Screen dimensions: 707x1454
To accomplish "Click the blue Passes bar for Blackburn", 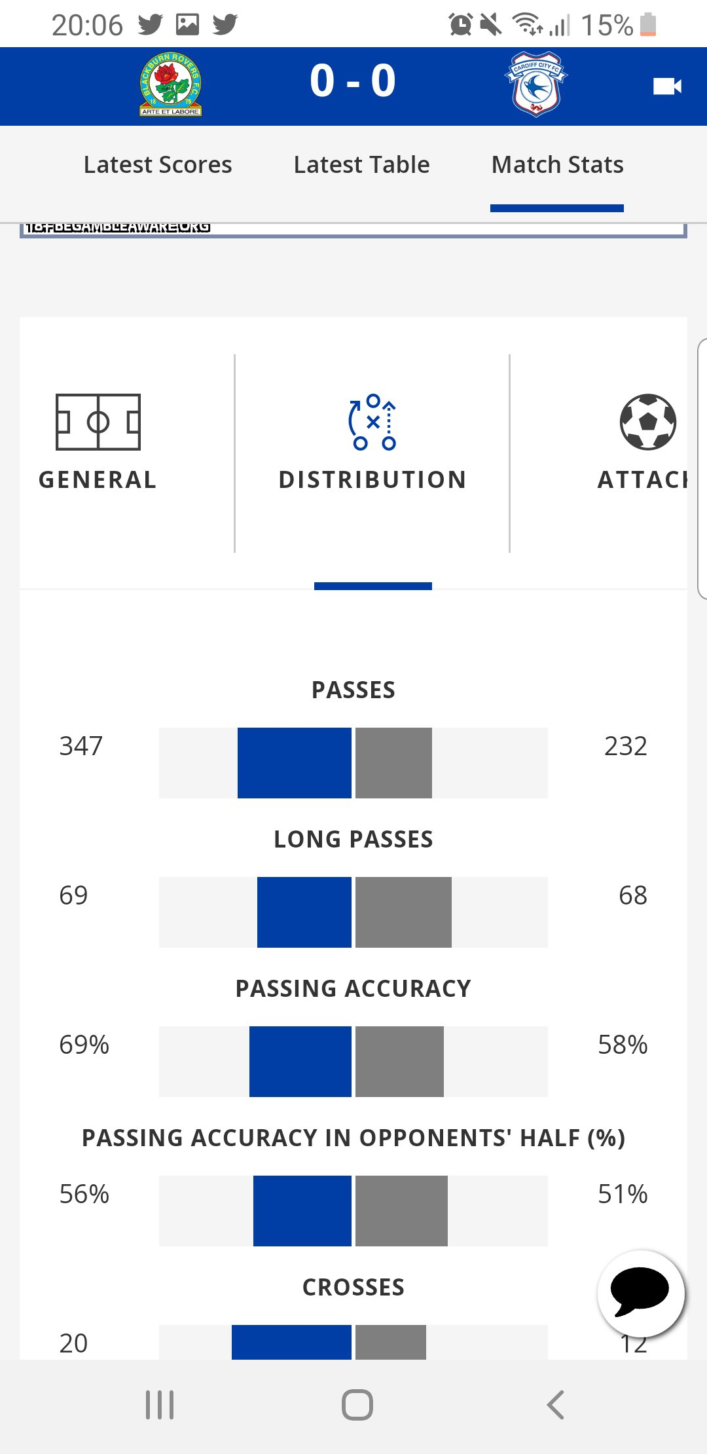I will coord(295,763).
